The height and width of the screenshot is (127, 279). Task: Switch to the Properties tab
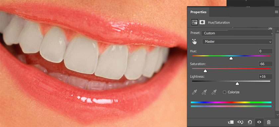click(198, 12)
